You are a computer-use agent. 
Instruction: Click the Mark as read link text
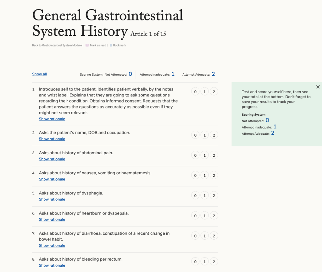[x=98, y=46]
